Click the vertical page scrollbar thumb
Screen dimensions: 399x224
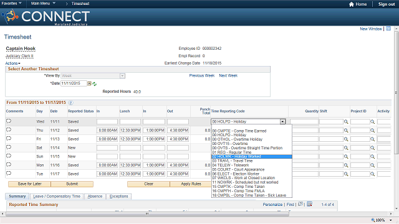(x=397, y=93)
